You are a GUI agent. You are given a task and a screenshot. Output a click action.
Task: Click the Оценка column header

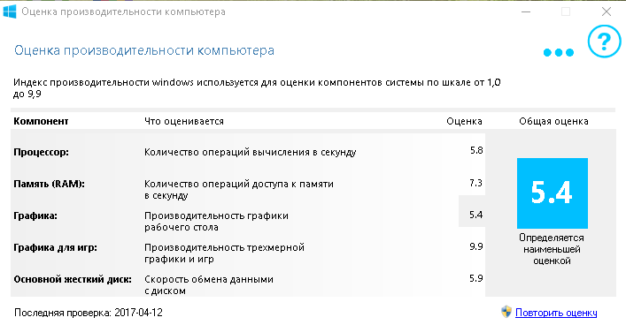(464, 121)
